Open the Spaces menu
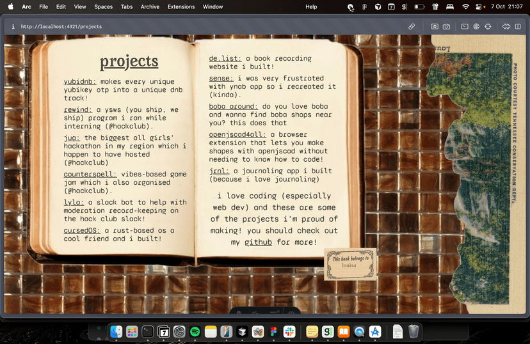Image resolution: width=530 pixels, height=344 pixels. pos(103,7)
